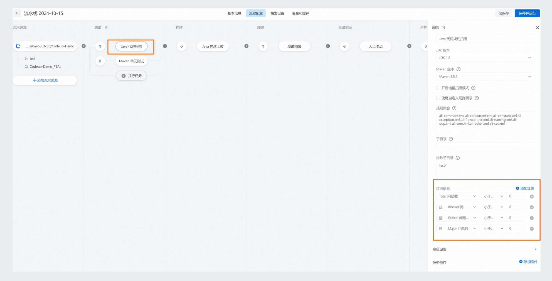Image resolution: width=552 pixels, height=281 pixels.
Task: Go back using the left arrow icon
Action: click(17, 13)
